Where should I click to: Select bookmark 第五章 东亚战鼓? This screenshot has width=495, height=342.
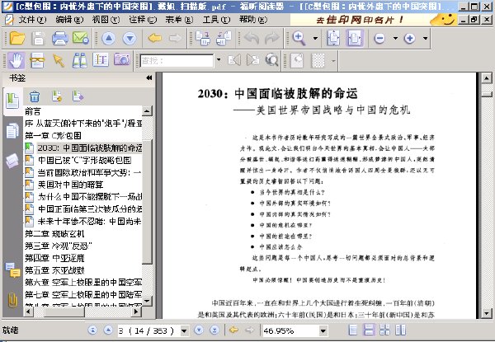[54, 270]
